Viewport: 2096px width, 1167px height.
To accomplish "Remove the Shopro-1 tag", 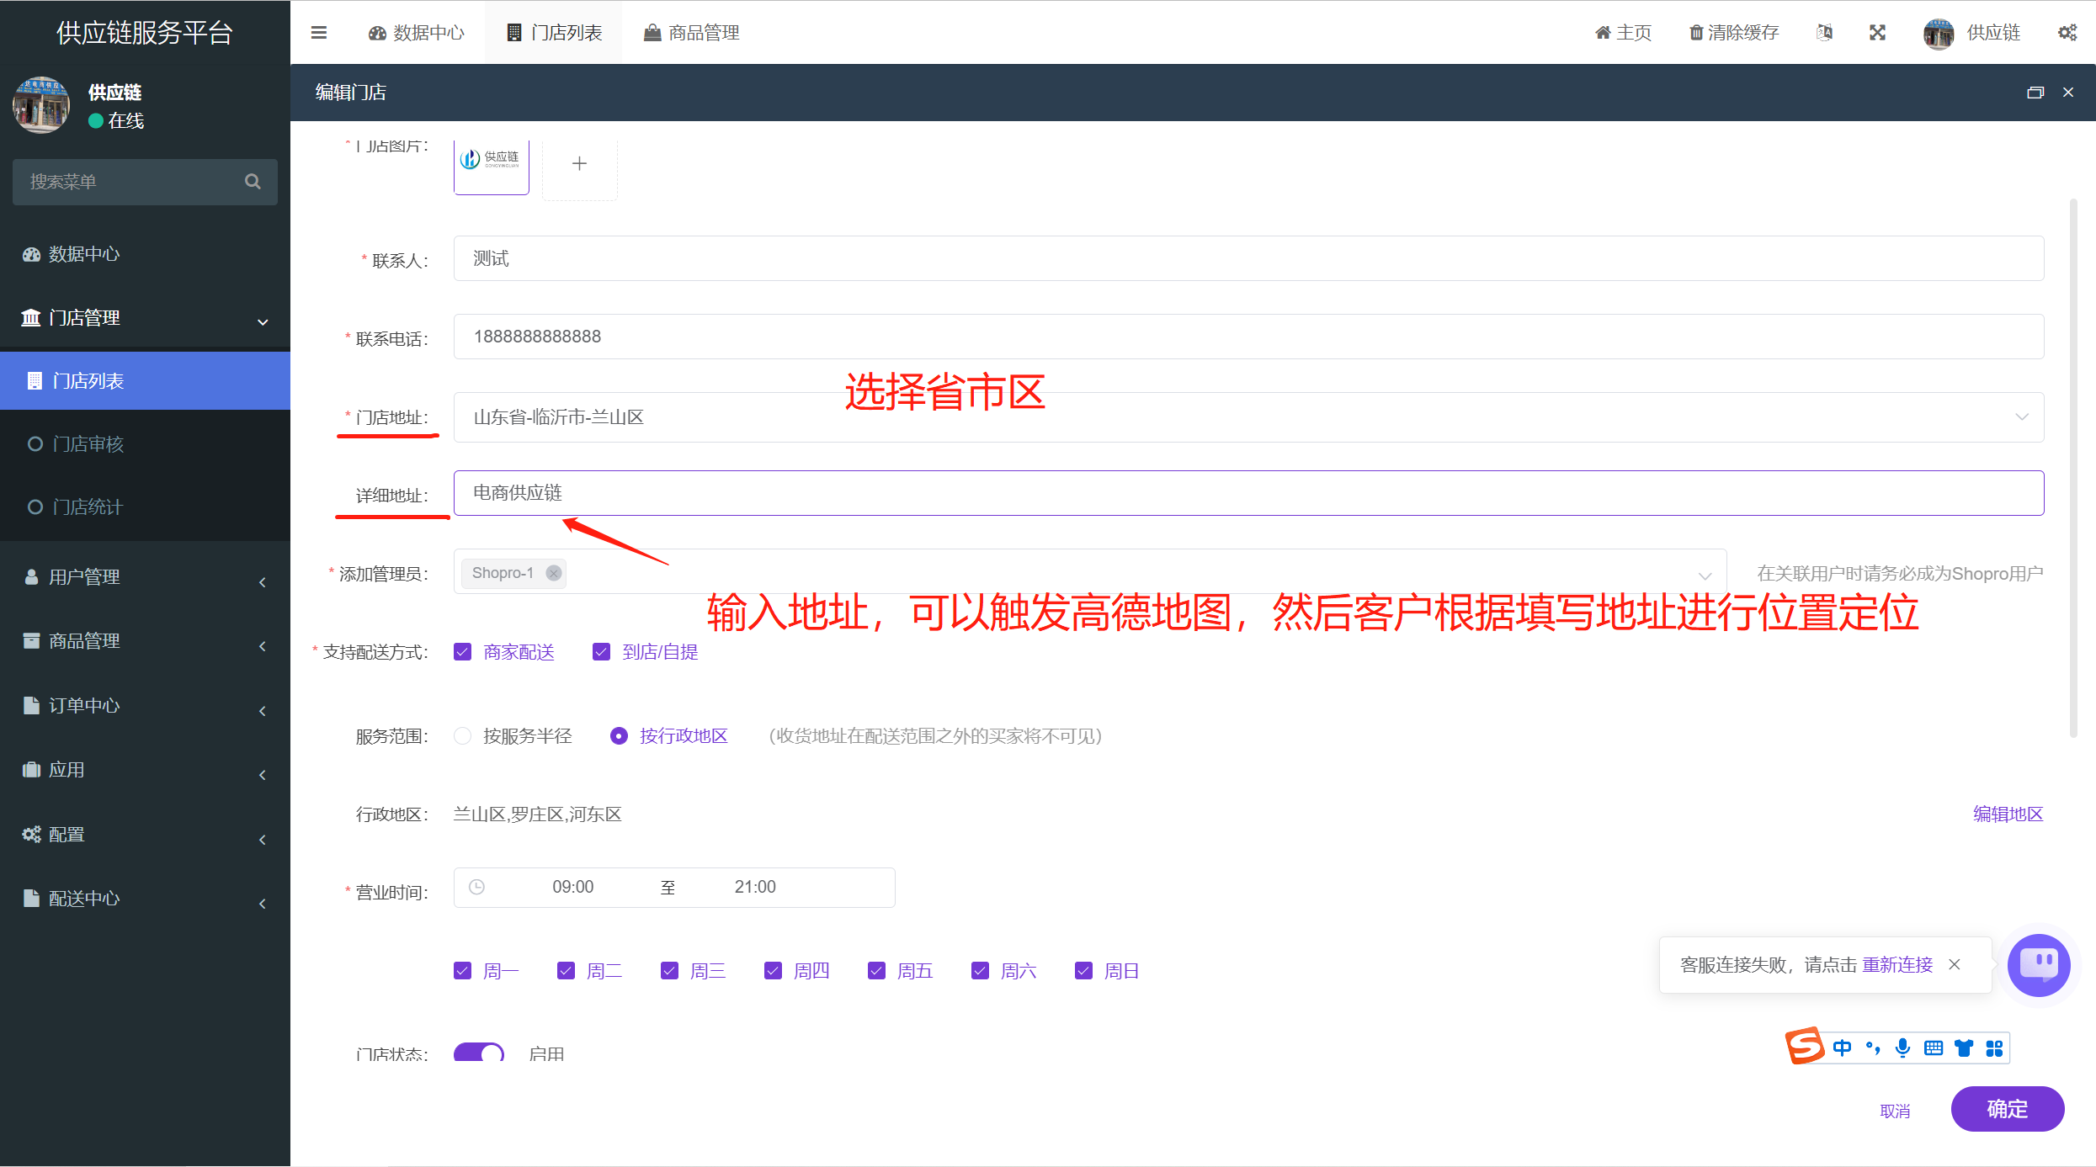I will tap(553, 573).
